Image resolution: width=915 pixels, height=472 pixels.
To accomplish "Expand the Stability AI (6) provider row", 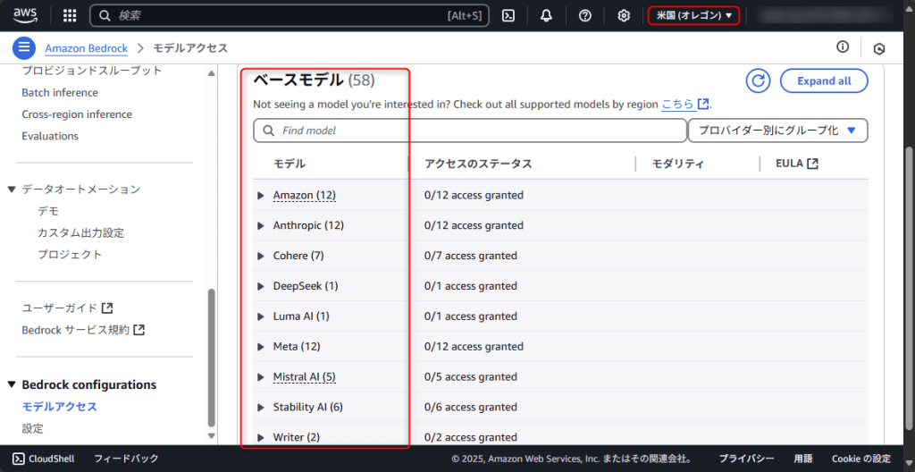I will click(261, 407).
